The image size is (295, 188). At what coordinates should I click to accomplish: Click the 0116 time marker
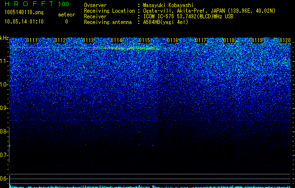coord(173,40)
